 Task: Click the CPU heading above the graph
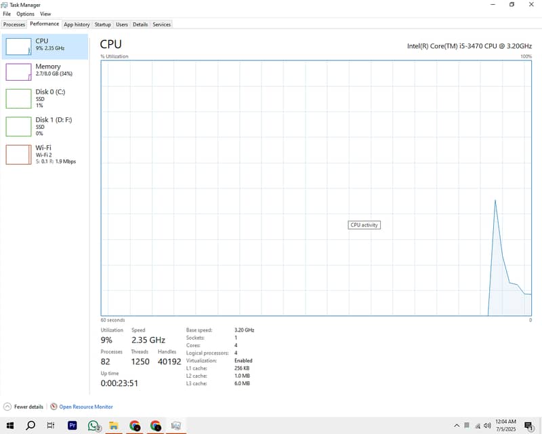[111, 44]
